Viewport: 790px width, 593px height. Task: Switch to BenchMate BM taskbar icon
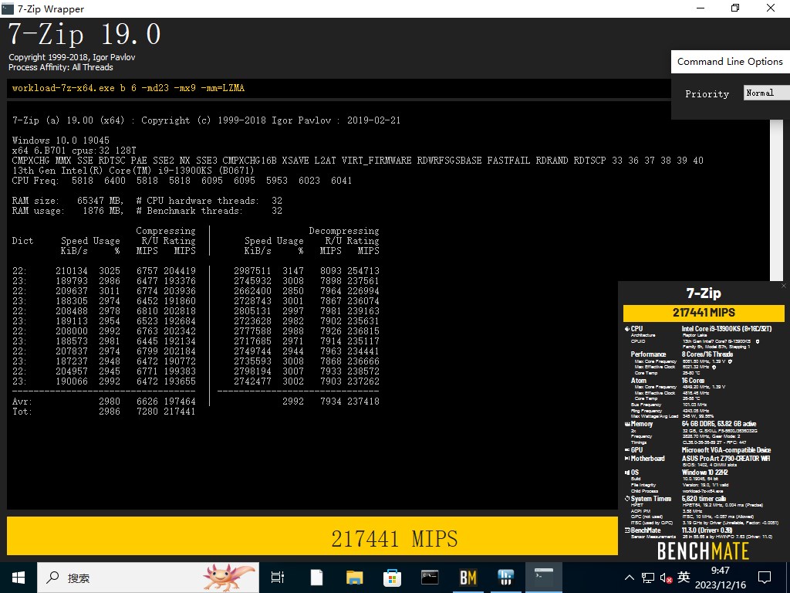pos(468,578)
